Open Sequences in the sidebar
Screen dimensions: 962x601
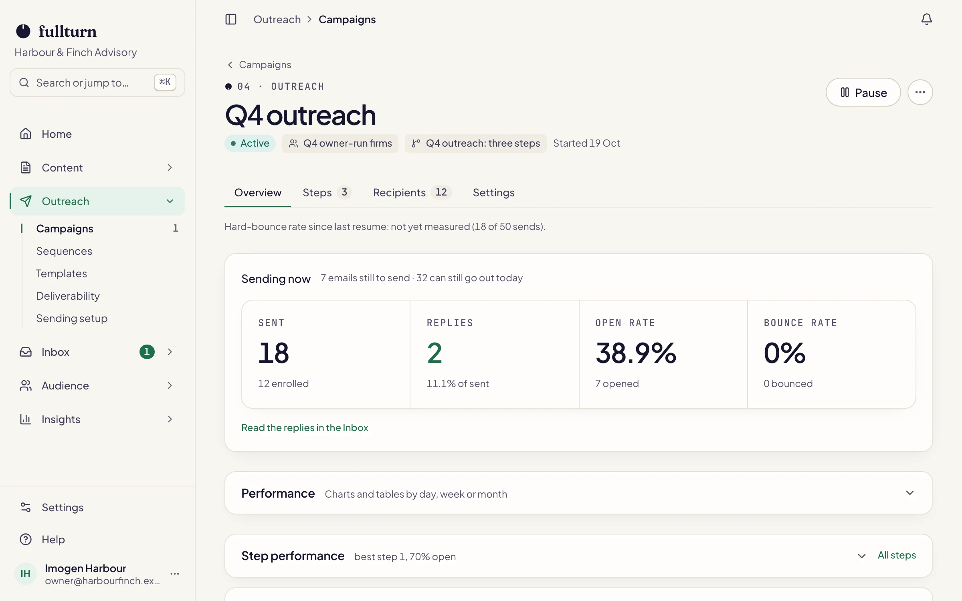pyautogui.click(x=64, y=251)
